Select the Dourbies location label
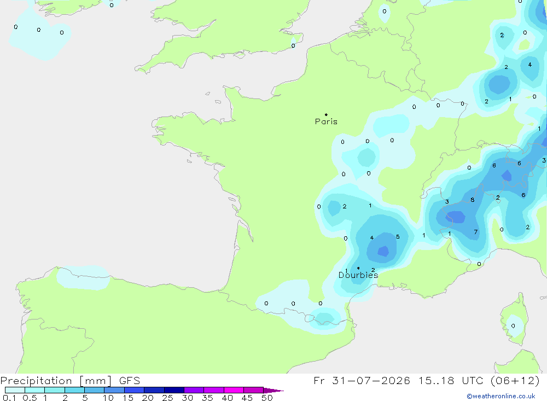The height and width of the screenshot is (401, 547). pyautogui.click(x=358, y=275)
